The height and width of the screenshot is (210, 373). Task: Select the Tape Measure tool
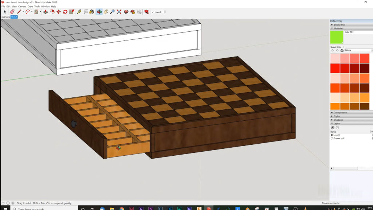(x=79, y=12)
